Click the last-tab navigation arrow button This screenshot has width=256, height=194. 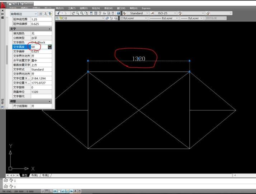pyautogui.click(x=17, y=175)
